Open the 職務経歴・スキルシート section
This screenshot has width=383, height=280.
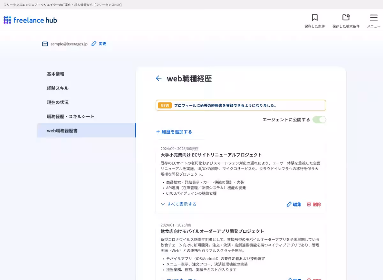[x=70, y=116]
